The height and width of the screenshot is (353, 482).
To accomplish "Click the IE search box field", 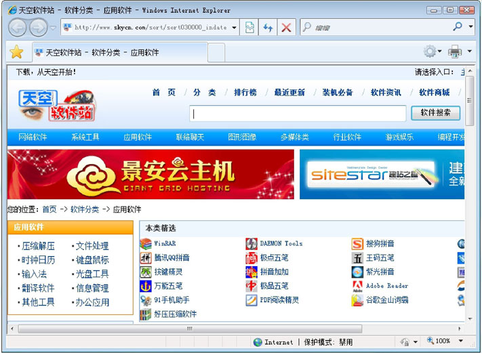I will [375, 28].
